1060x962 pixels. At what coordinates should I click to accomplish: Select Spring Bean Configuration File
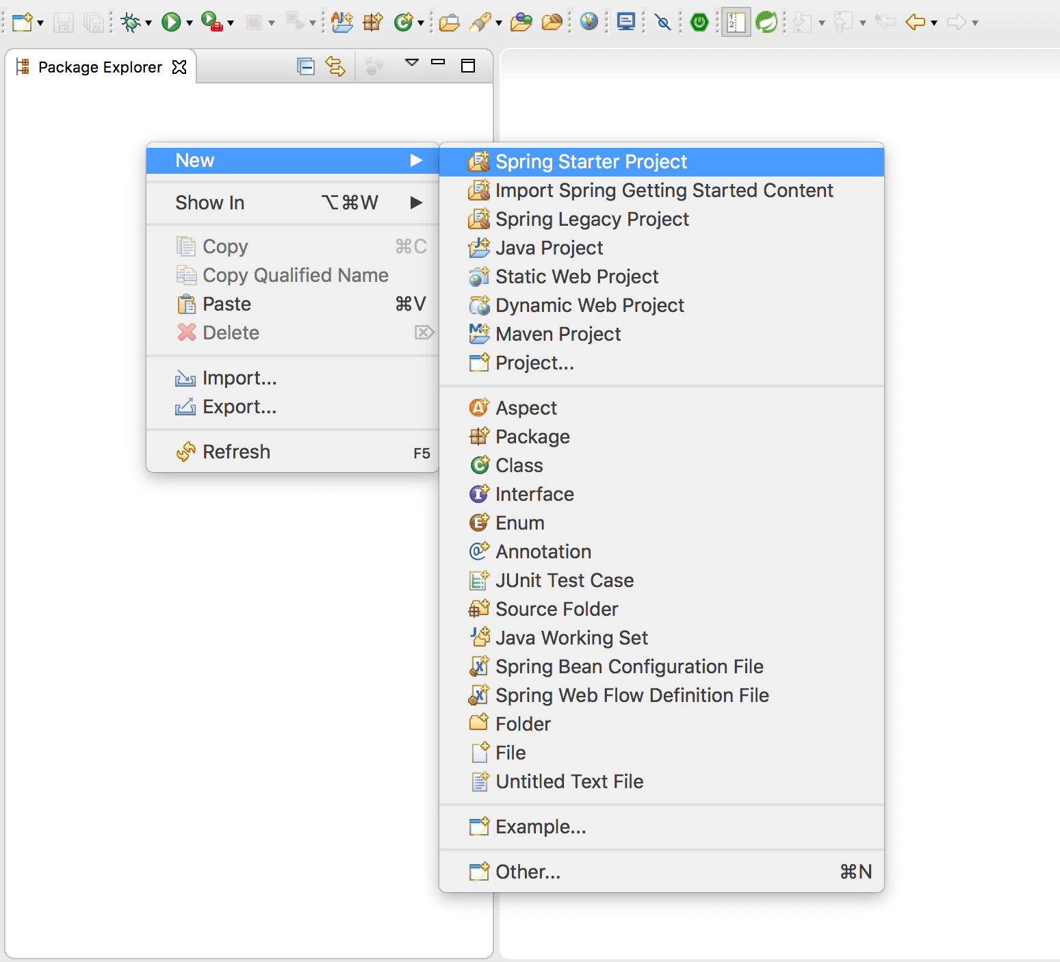662,666
